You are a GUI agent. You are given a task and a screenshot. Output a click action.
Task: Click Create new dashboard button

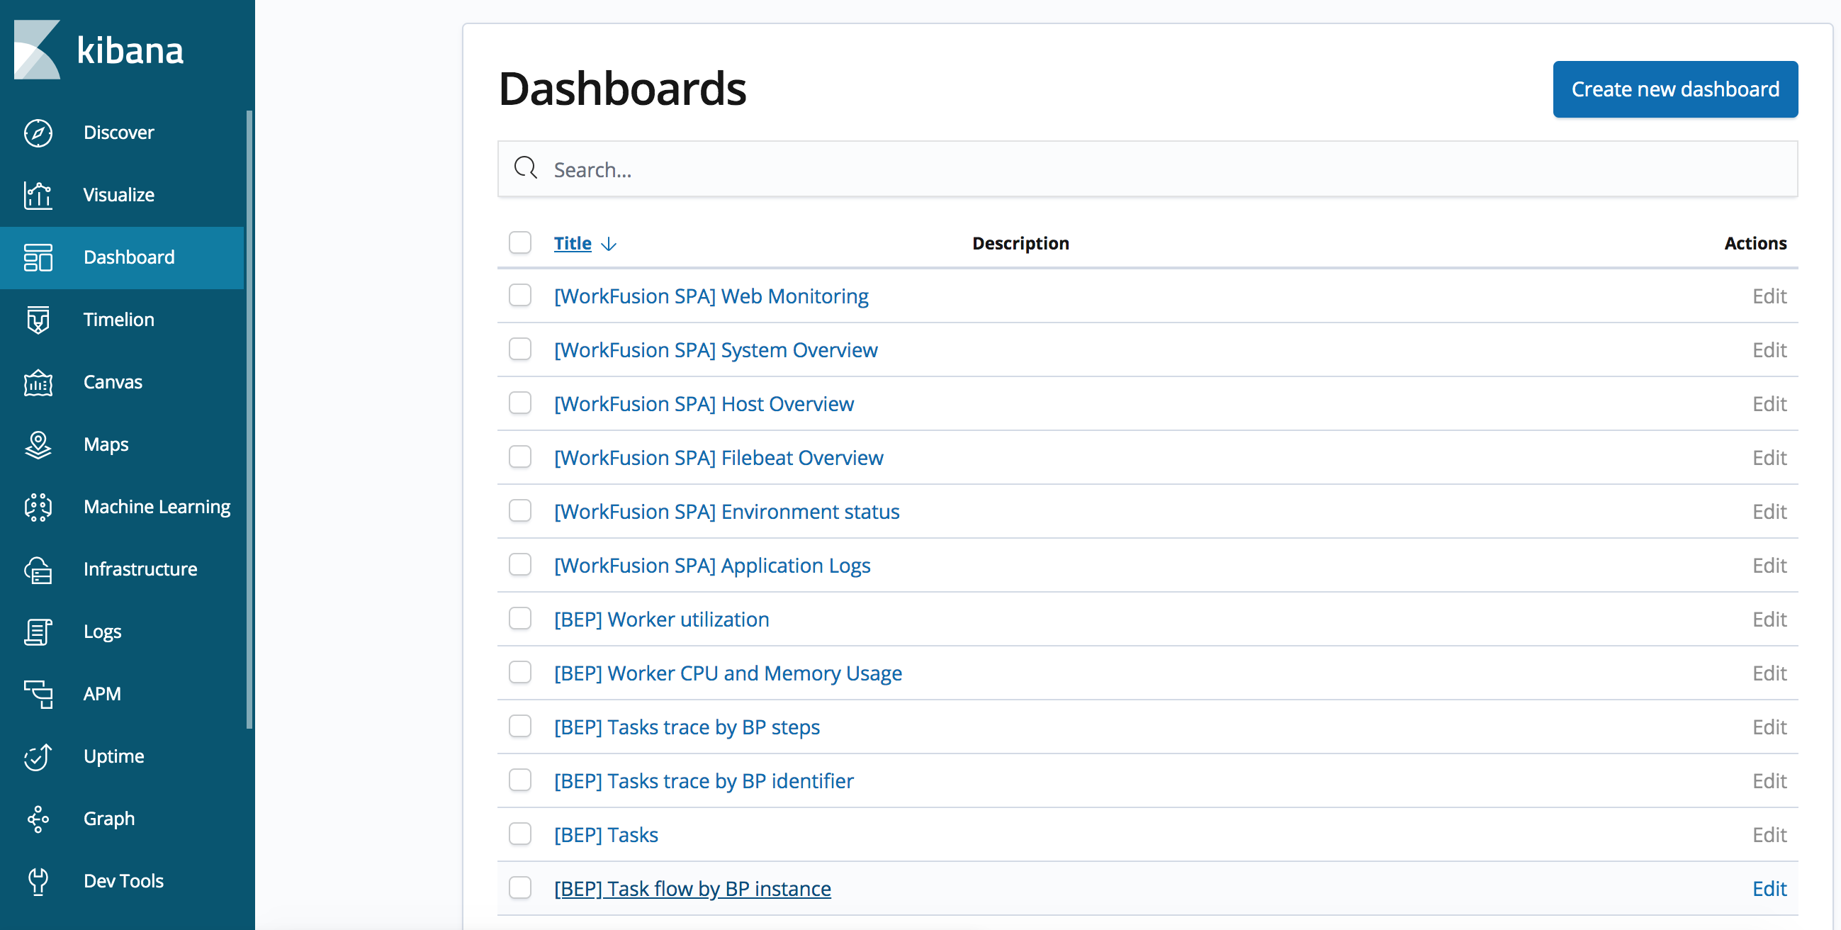pos(1674,89)
